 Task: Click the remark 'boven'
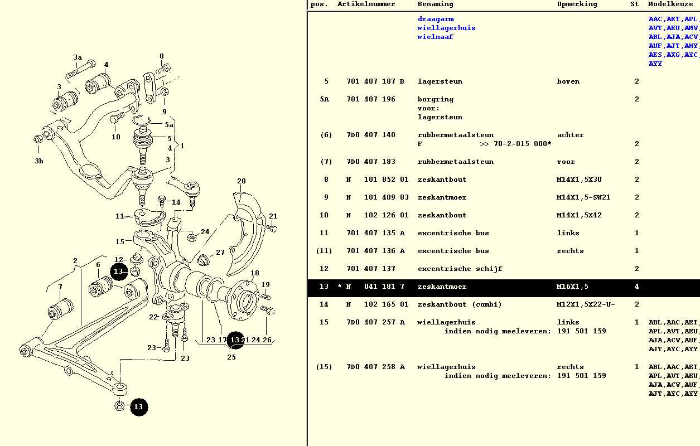(x=568, y=81)
